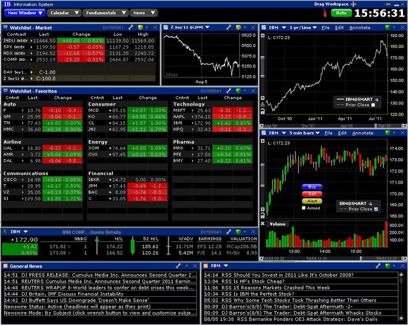Click the green group cube in Quote Details
Viewport: 408px width, 325px height.
pyautogui.click(x=238, y=232)
